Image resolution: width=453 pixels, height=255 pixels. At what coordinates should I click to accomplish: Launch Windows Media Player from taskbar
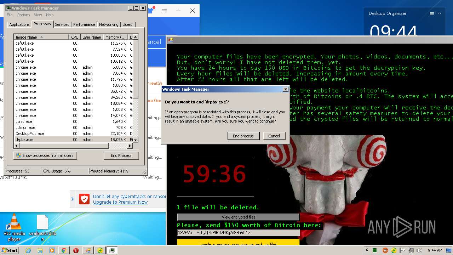[x=52, y=250]
